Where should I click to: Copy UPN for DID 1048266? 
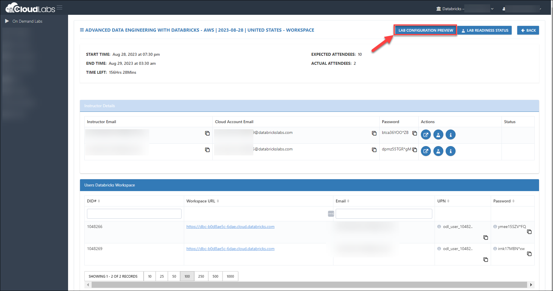click(x=486, y=238)
